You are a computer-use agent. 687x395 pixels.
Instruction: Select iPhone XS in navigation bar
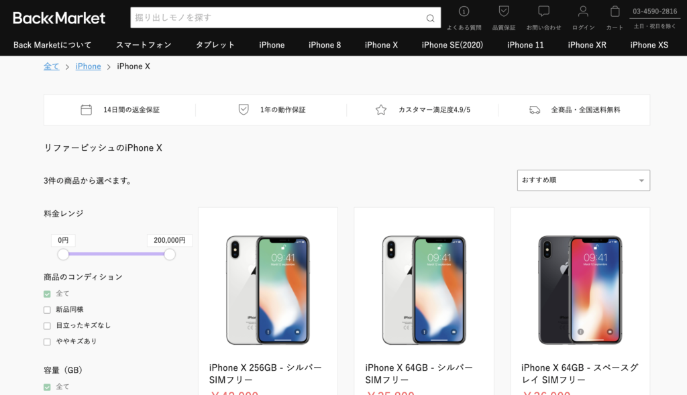click(x=649, y=45)
